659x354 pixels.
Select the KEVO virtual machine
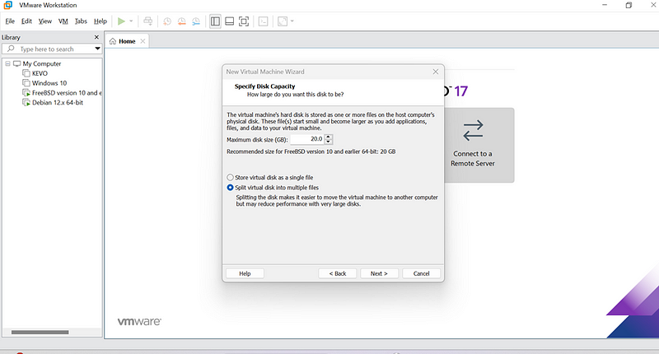point(40,73)
